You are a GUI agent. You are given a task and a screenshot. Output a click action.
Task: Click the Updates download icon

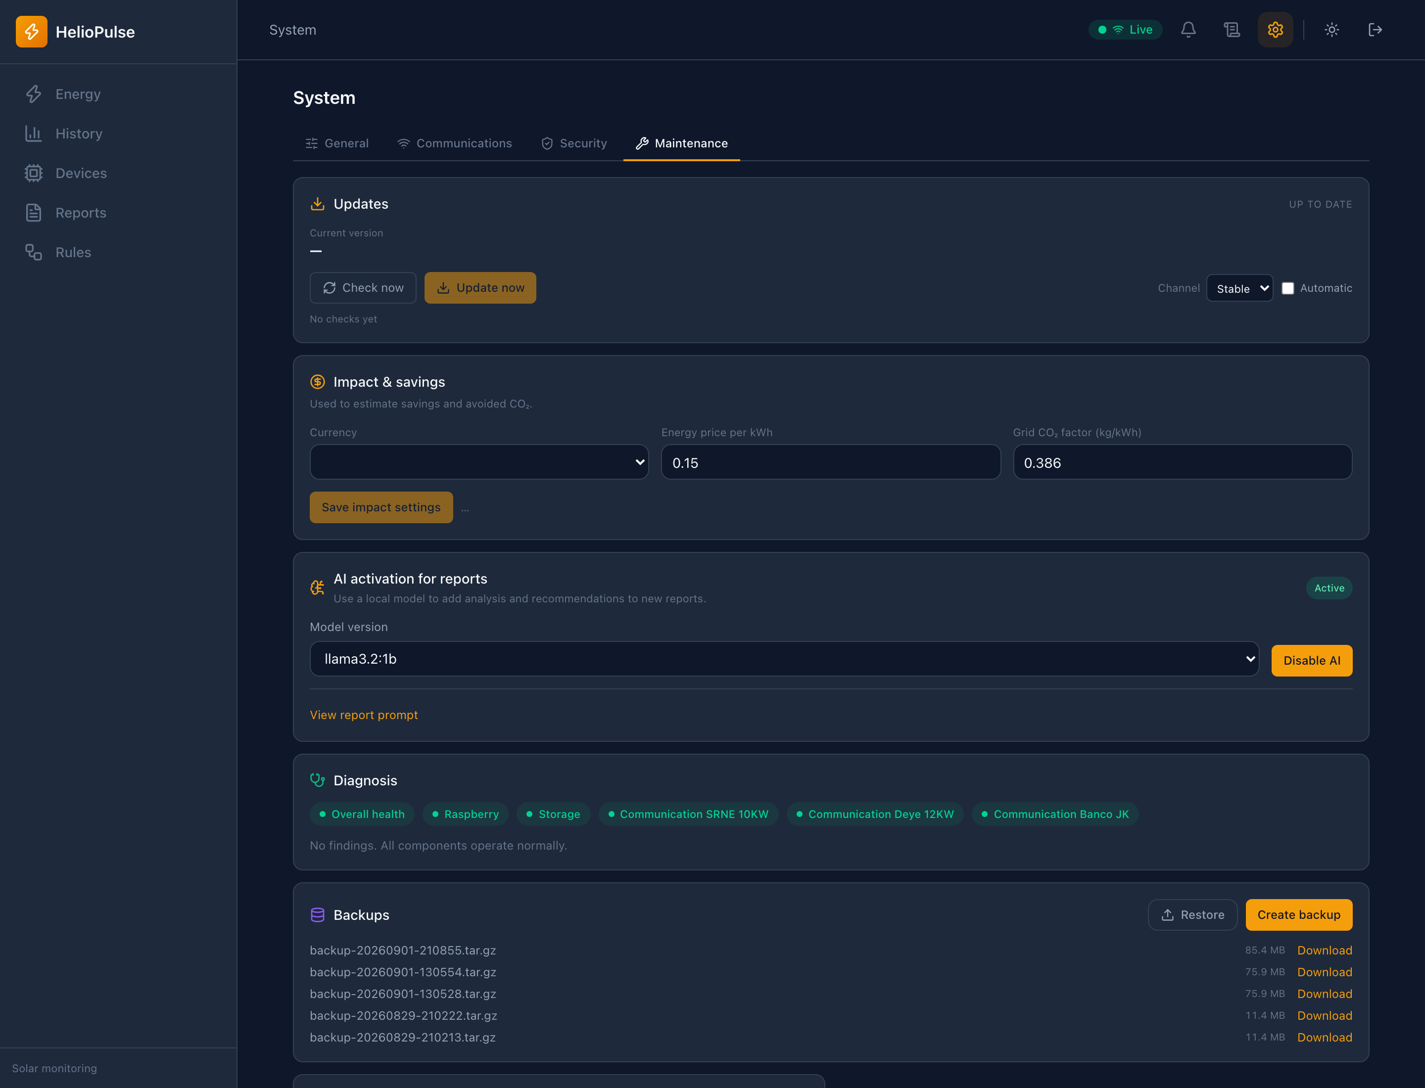[318, 204]
